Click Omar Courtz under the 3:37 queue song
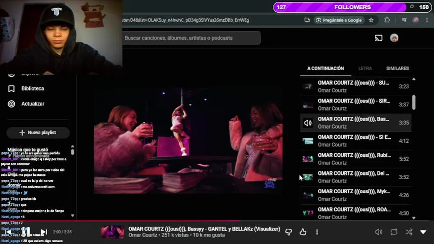The width and height of the screenshot is (434, 244). tap(332, 108)
